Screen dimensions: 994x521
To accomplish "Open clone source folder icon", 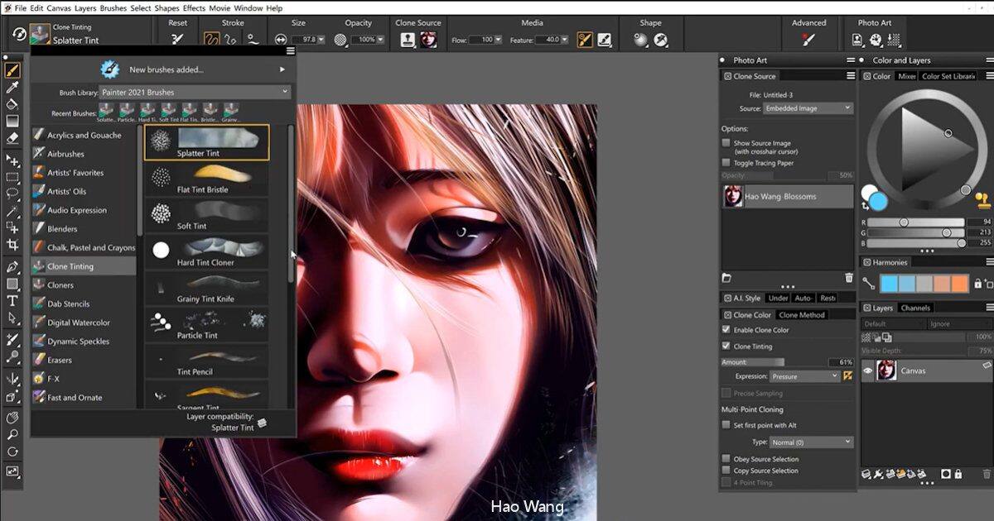I will click(x=726, y=278).
